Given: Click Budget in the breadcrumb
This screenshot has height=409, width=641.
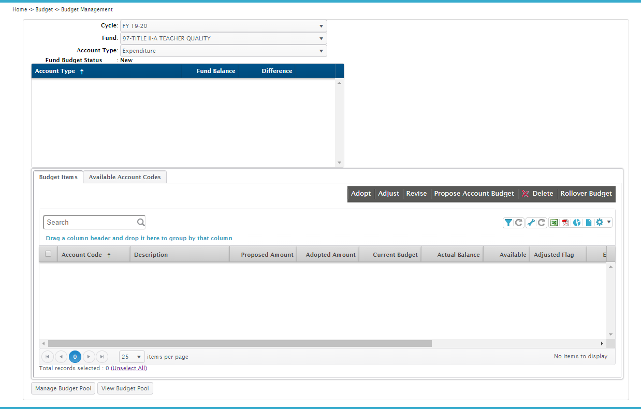Looking at the screenshot, I should pyautogui.click(x=44, y=10).
